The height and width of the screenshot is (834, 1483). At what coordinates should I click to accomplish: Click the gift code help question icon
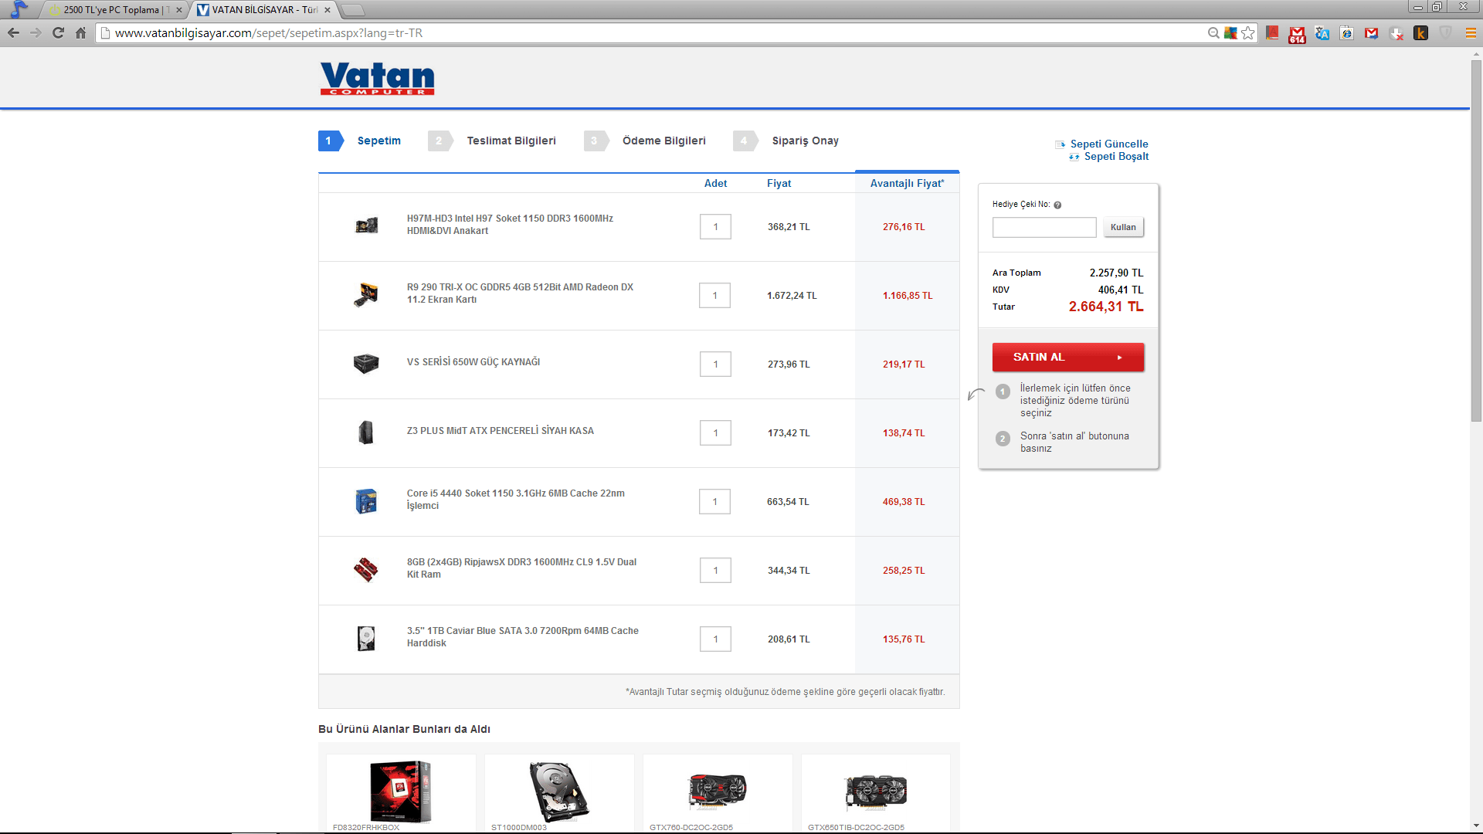click(x=1057, y=205)
